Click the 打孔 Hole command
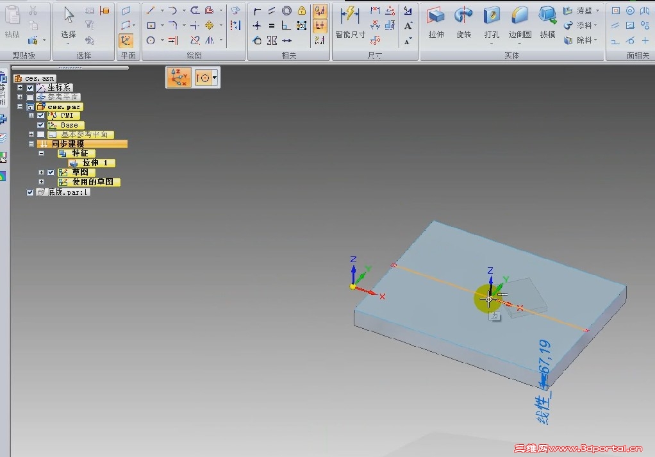The width and height of the screenshot is (655, 457). coord(492,22)
